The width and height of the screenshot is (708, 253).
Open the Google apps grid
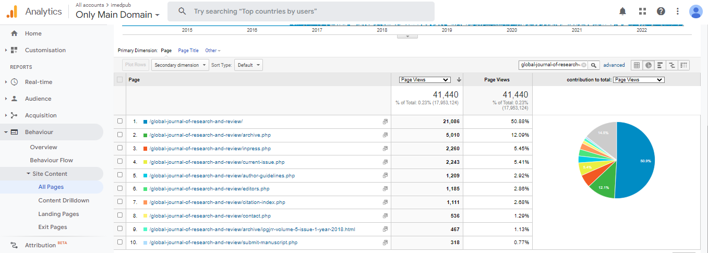[642, 11]
